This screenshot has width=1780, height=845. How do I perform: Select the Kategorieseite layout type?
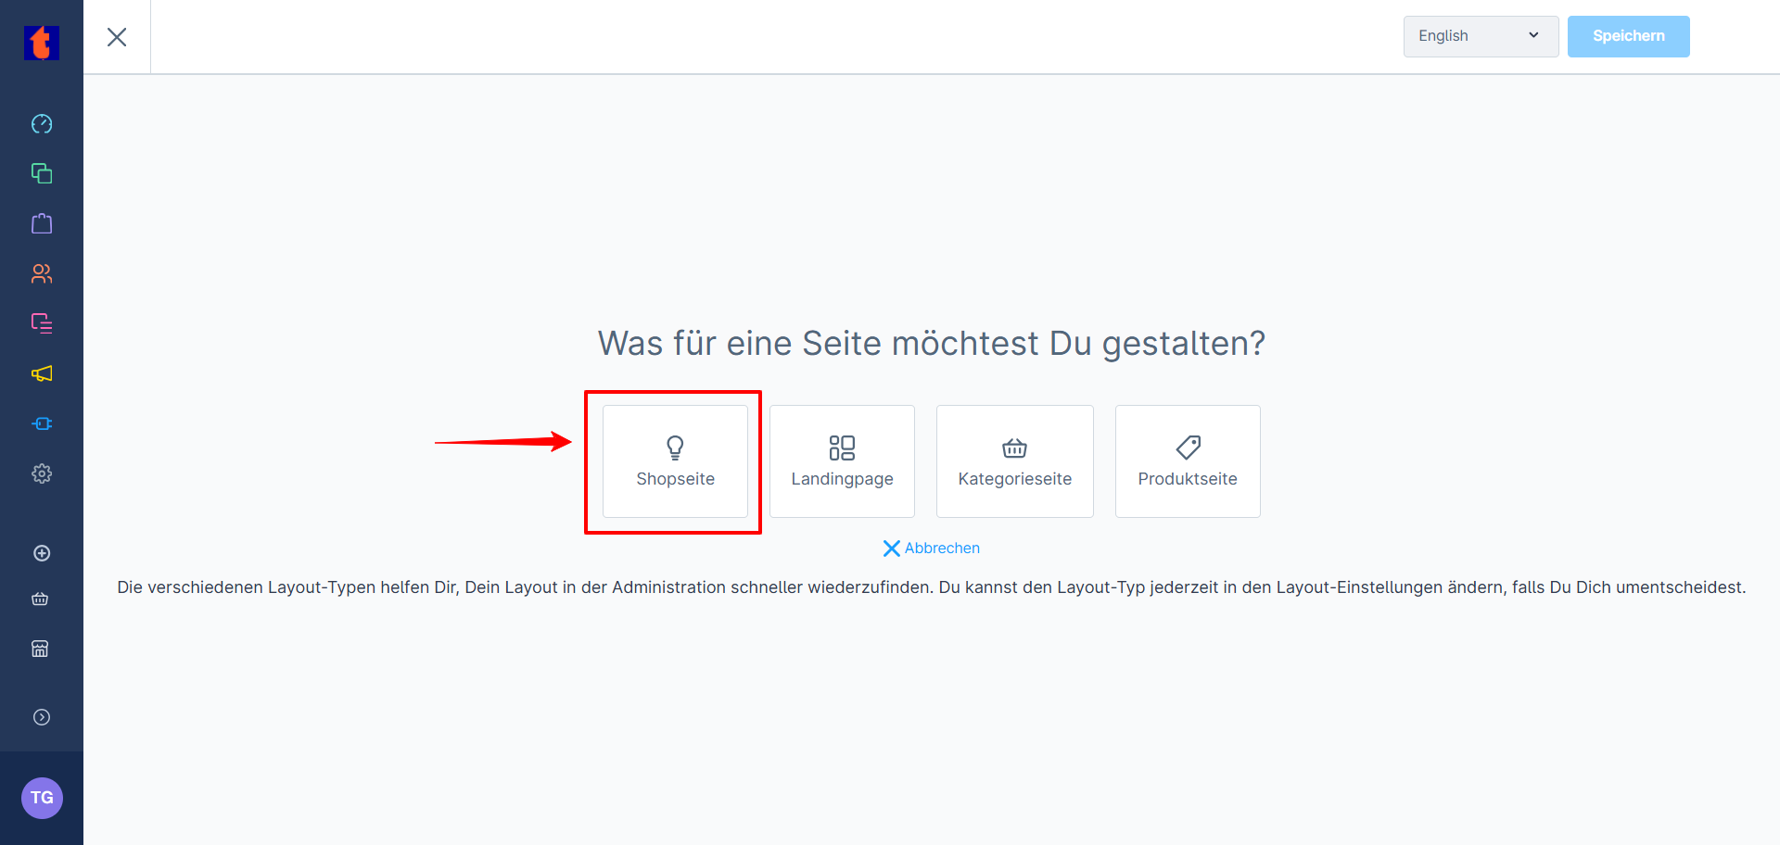point(1014,461)
